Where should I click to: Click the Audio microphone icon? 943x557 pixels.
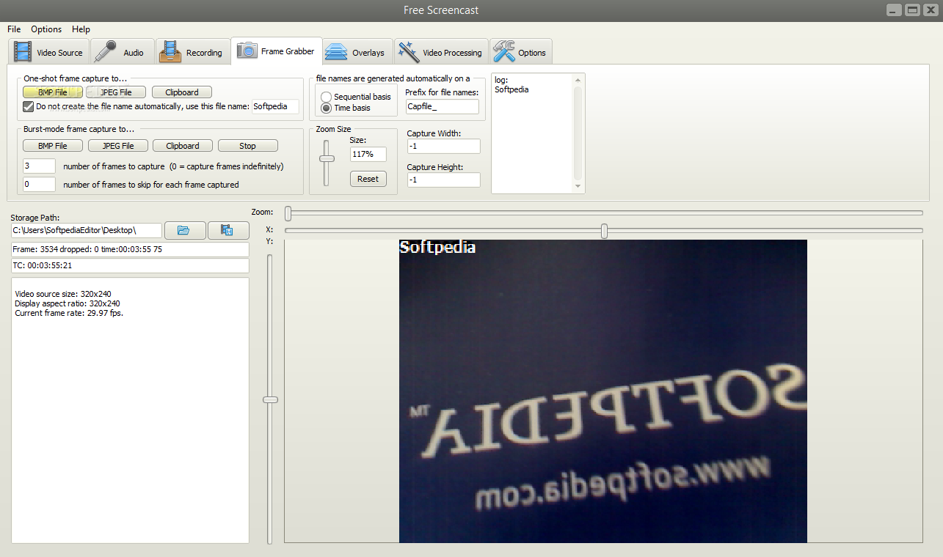click(106, 51)
